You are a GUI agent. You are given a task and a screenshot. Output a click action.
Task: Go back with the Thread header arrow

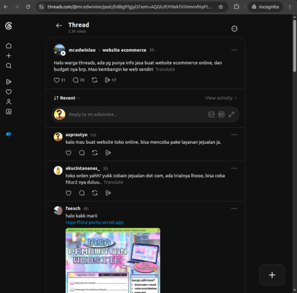(59, 26)
